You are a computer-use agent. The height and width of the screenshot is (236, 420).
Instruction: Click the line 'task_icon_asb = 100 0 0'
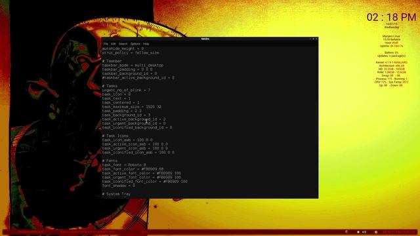pos(127,140)
